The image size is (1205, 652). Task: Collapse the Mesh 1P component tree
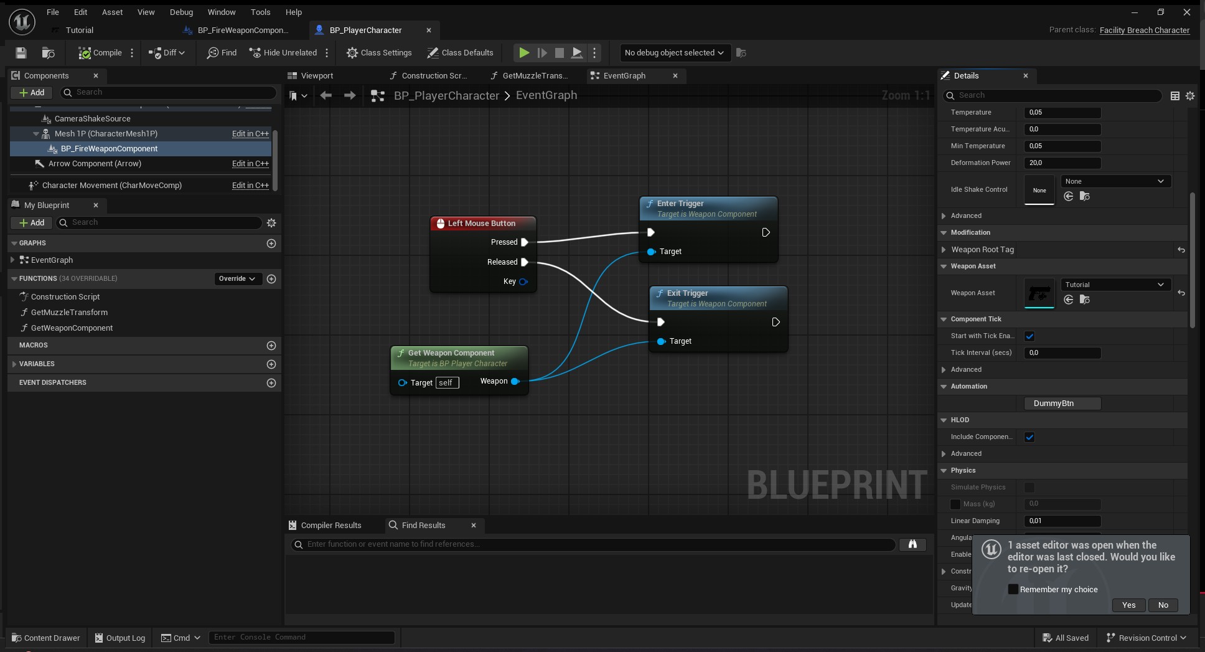(36, 134)
